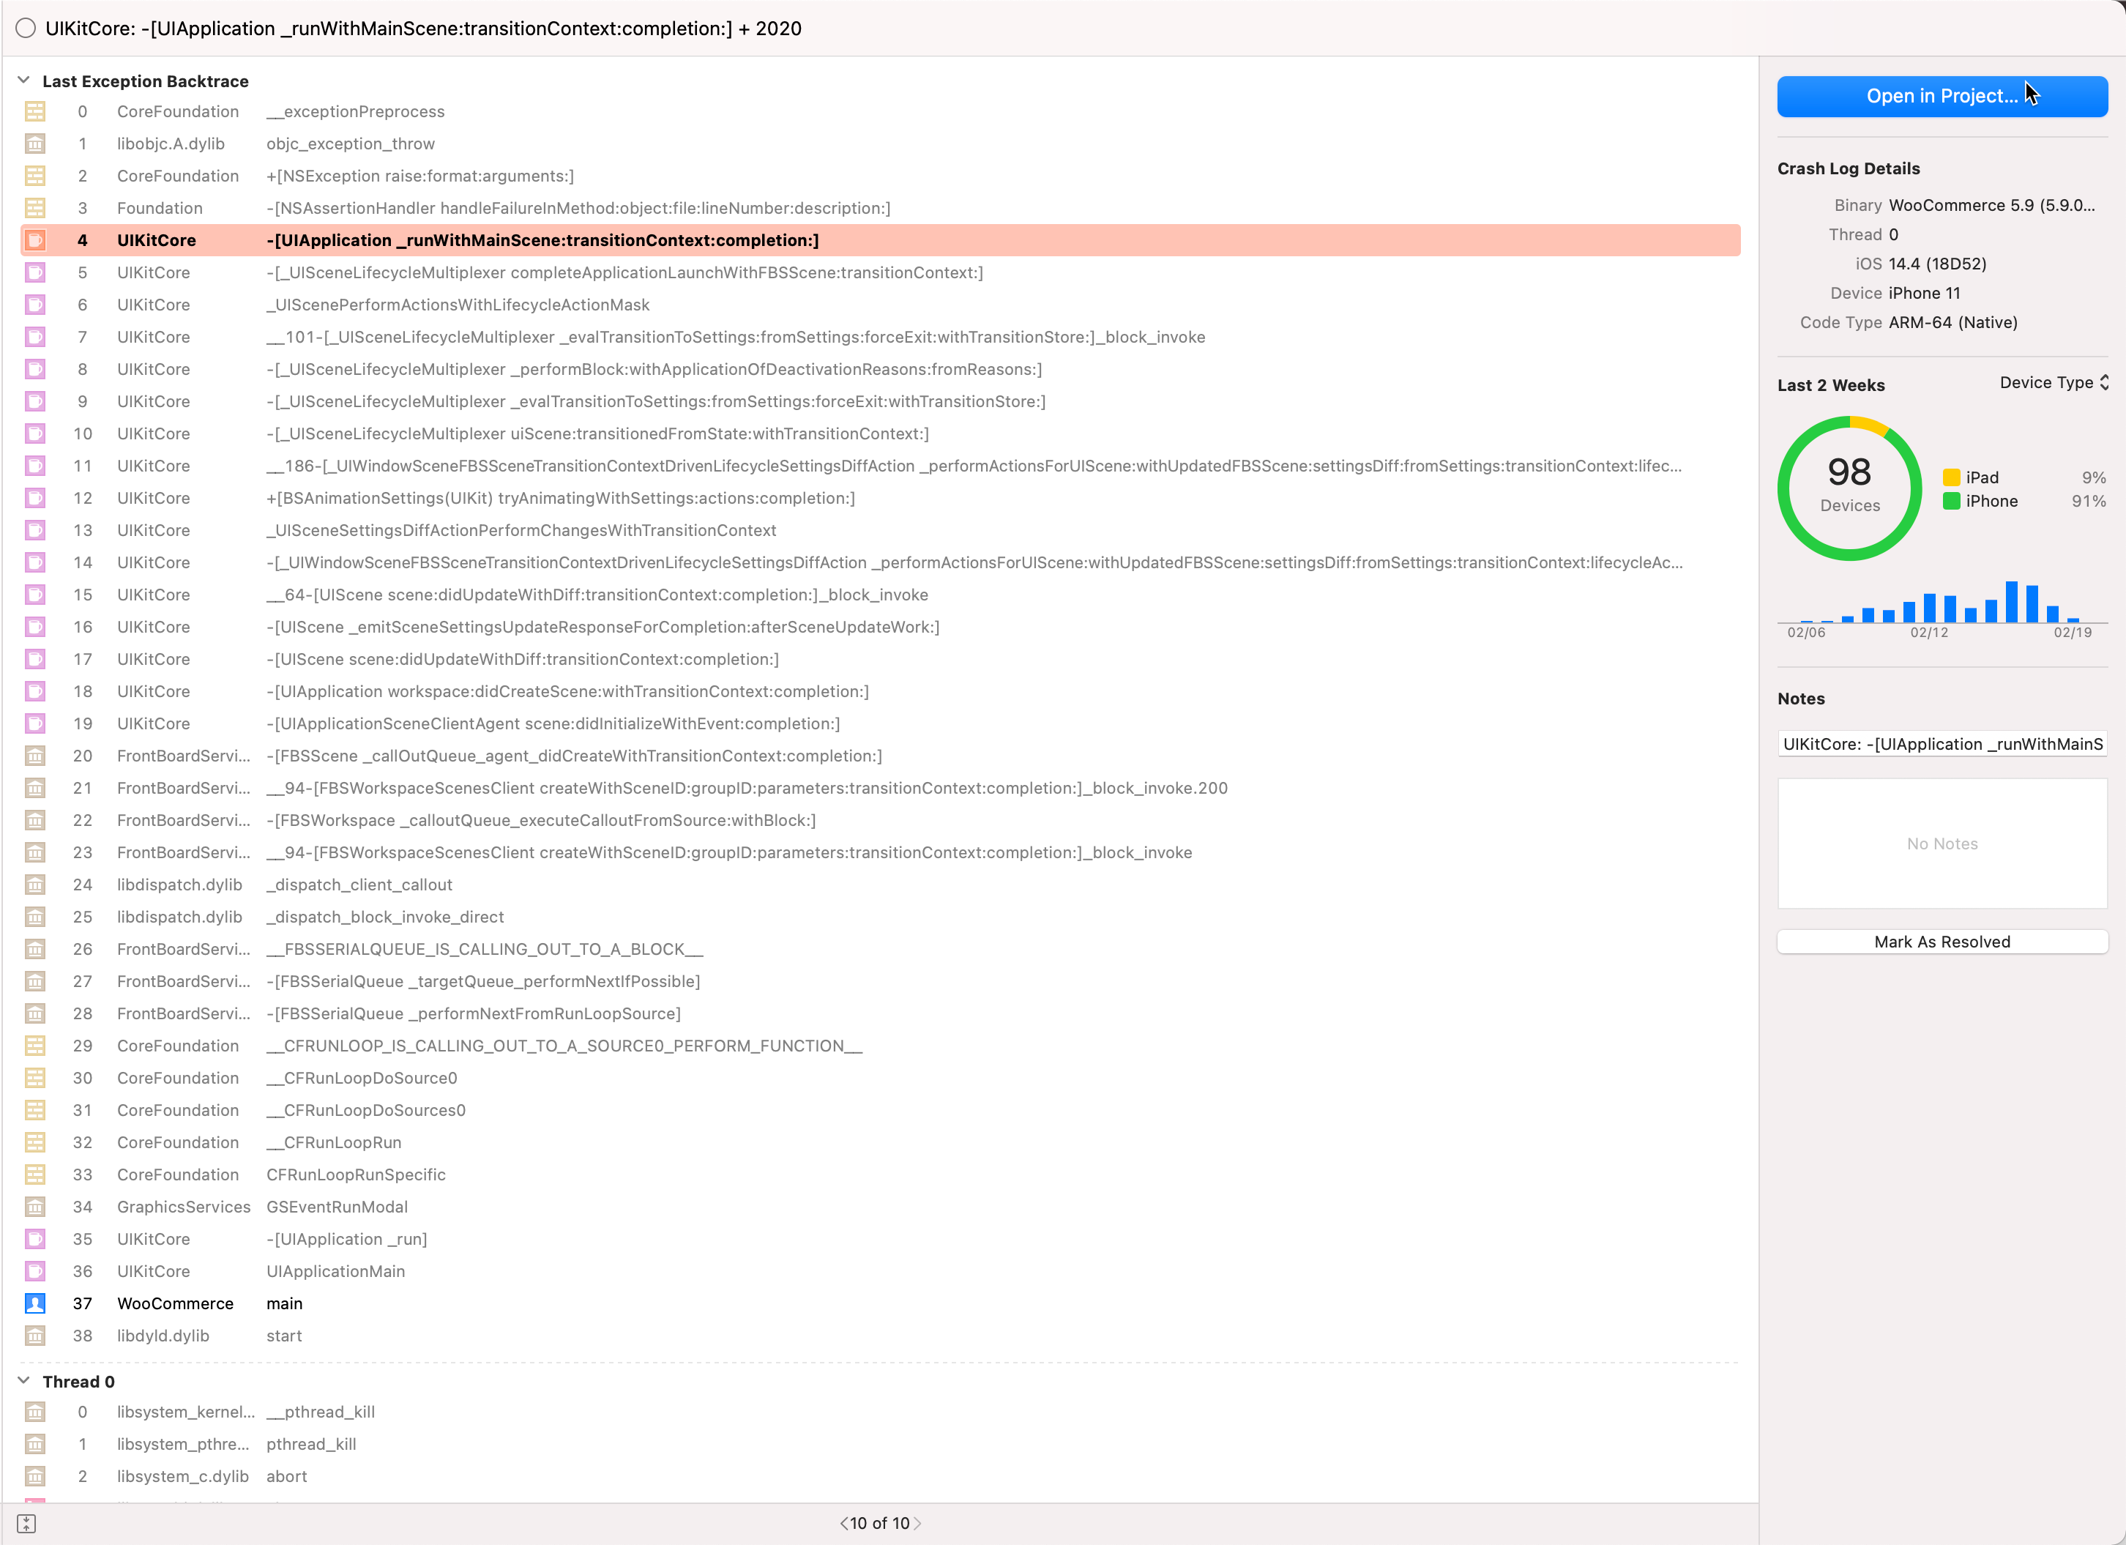Click the UIKitCore icon on the highlighted frame 4

pyautogui.click(x=34, y=240)
